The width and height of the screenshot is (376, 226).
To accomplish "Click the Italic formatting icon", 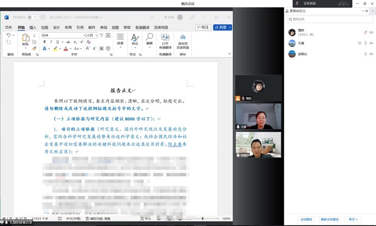I will [51, 42].
